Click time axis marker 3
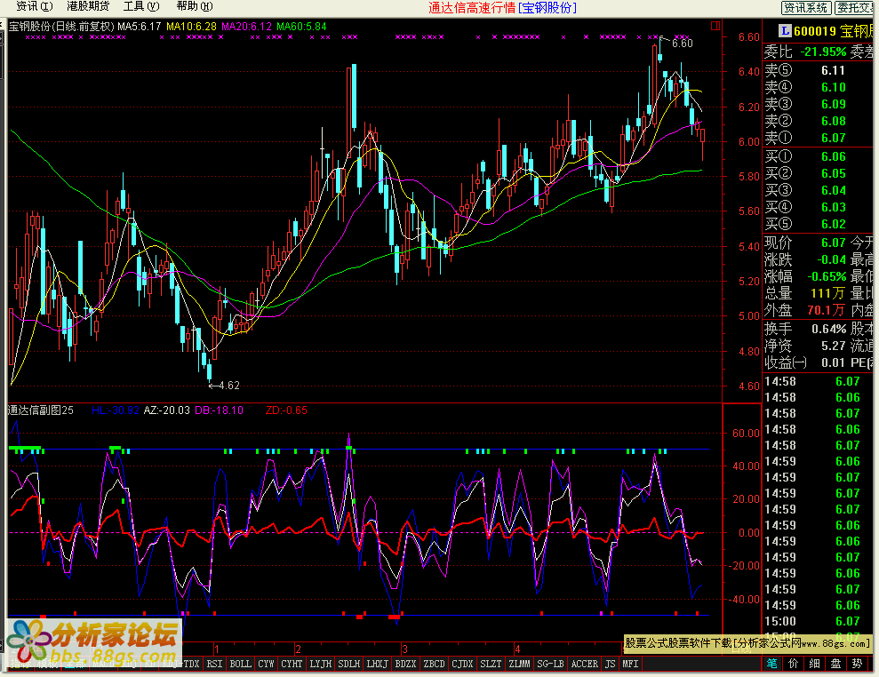Screen dimensions: 879x677 (x=404, y=649)
